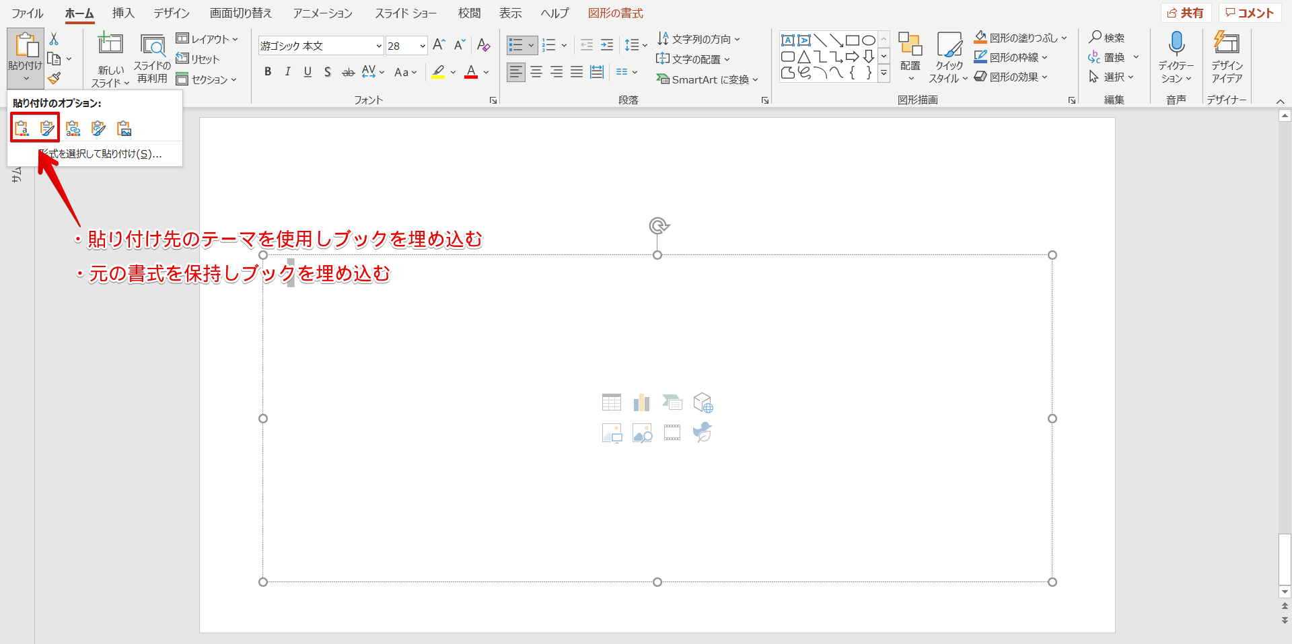Image resolution: width=1292 pixels, height=644 pixels.
Task: Open the ファイル tab
Action: 27,13
